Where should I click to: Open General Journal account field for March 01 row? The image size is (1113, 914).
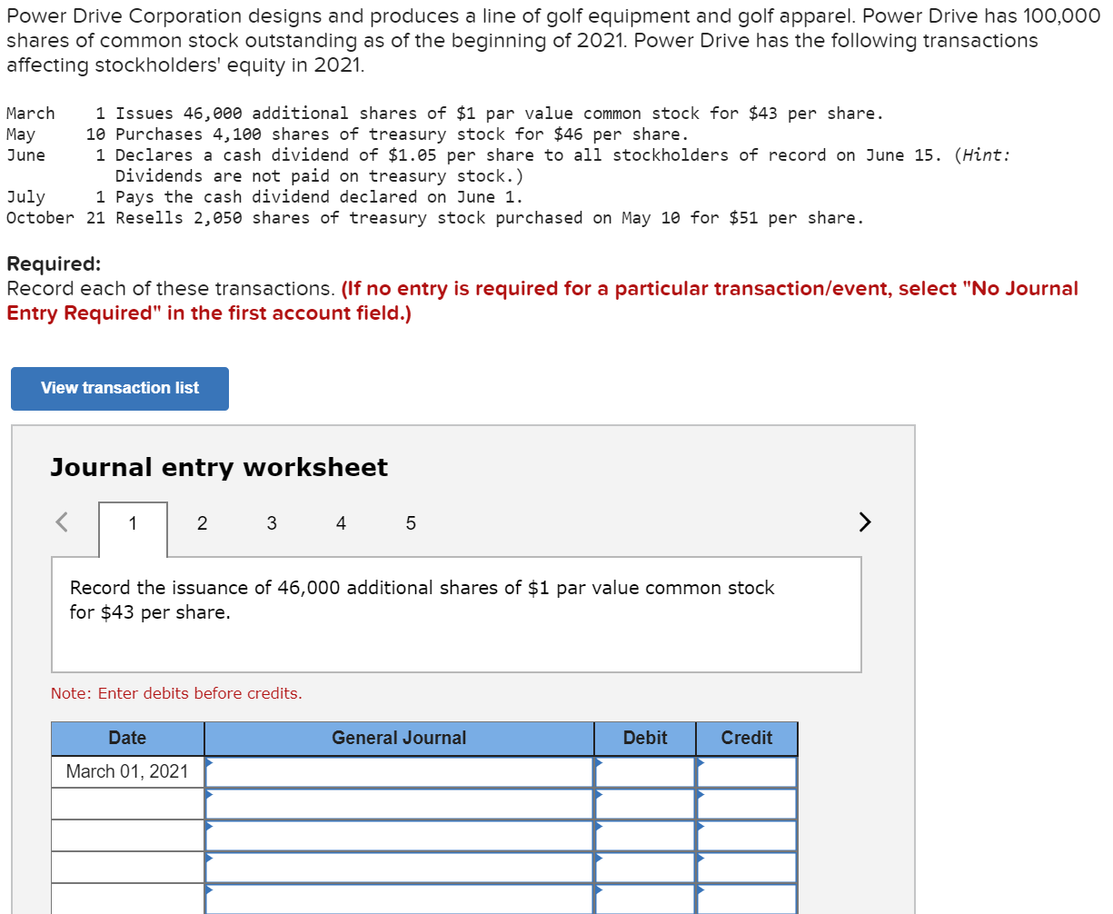click(x=400, y=772)
